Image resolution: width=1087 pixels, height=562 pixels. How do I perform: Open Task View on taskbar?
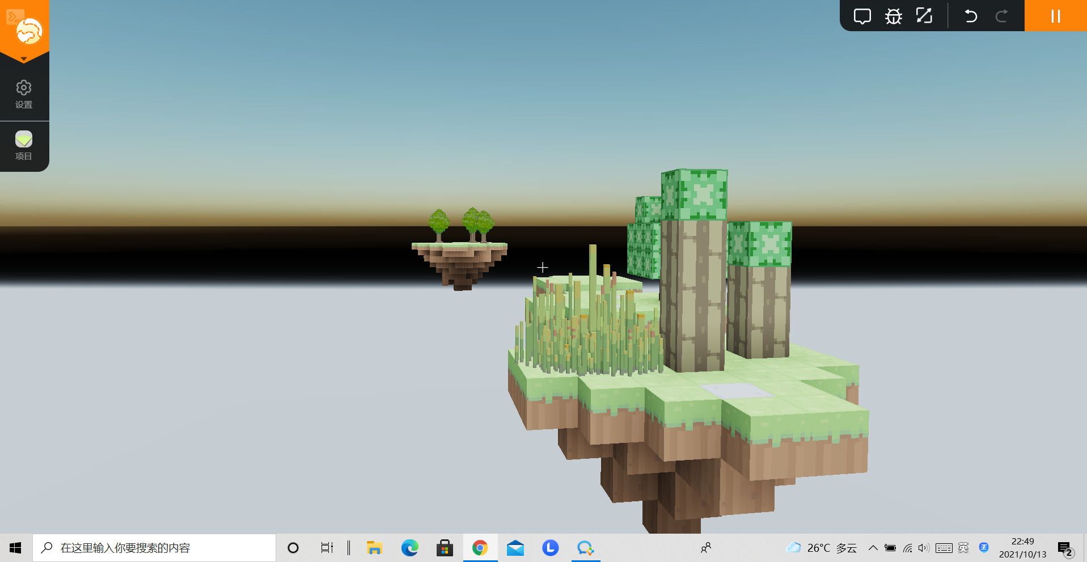(327, 548)
